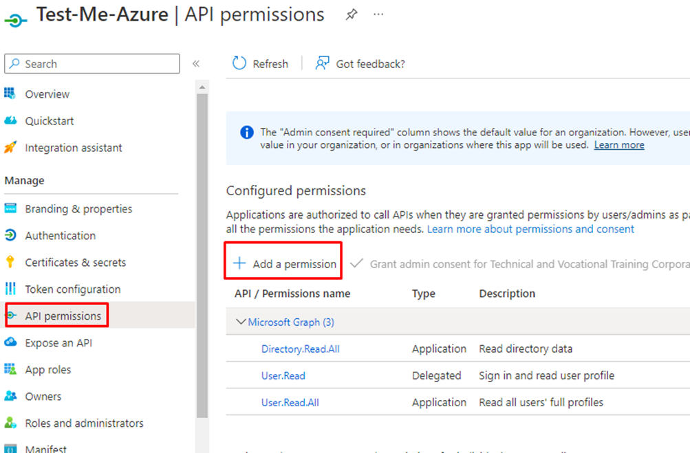
Task: Click the Roles and administrators icon
Action: pyautogui.click(x=10, y=423)
